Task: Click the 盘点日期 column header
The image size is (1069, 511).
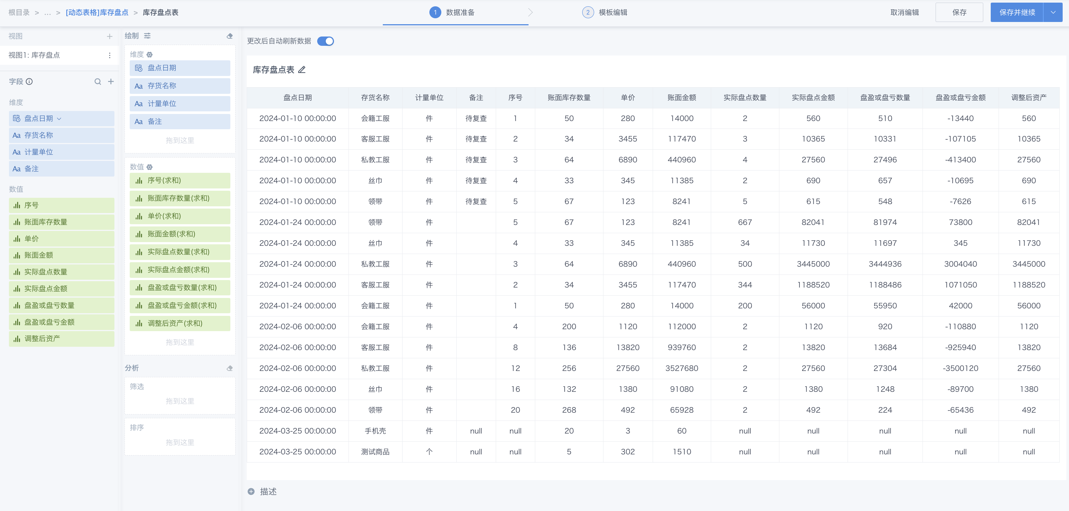Action: [x=297, y=98]
